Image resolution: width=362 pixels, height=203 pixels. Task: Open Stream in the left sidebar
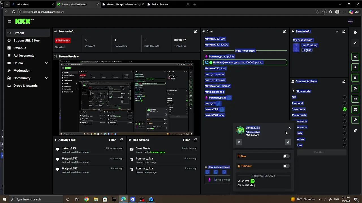coord(28,33)
